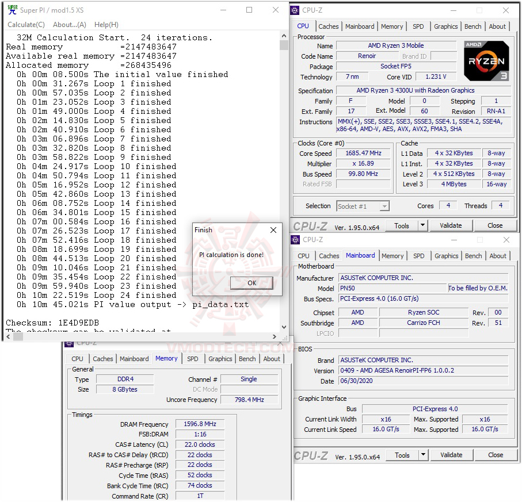
Task: Switch to Memory tab in top CPU-Z window
Action: (x=392, y=26)
